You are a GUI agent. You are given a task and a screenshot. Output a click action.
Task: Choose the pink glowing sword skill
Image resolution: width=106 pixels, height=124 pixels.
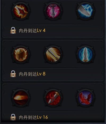(53, 11)
